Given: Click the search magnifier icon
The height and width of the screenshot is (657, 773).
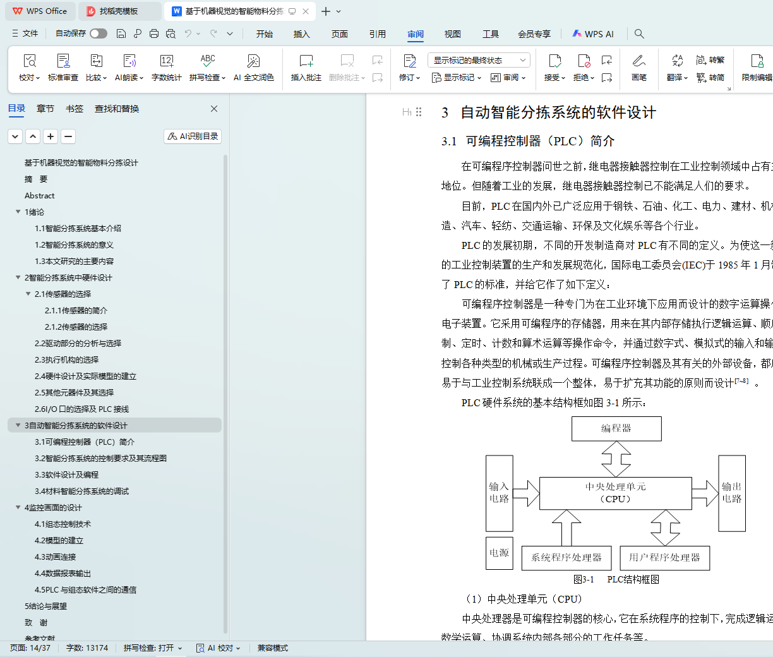Looking at the screenshot, I should 639,33.
